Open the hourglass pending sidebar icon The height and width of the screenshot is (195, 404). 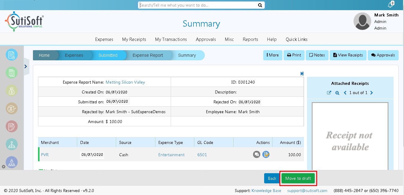pos(12,109)
